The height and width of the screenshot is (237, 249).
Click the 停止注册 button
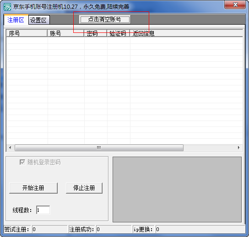84,188
